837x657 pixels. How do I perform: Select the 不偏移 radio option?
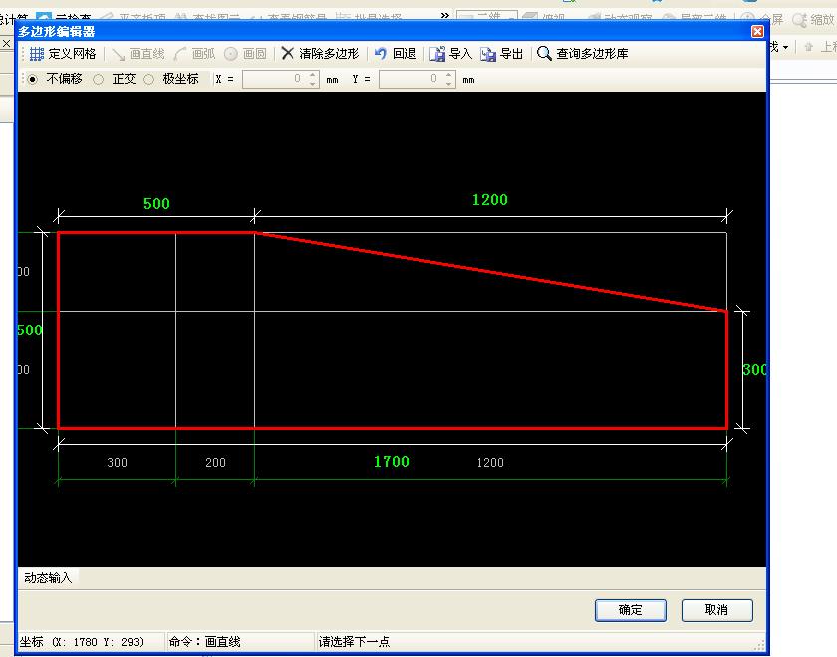click(x=33, y=79)
